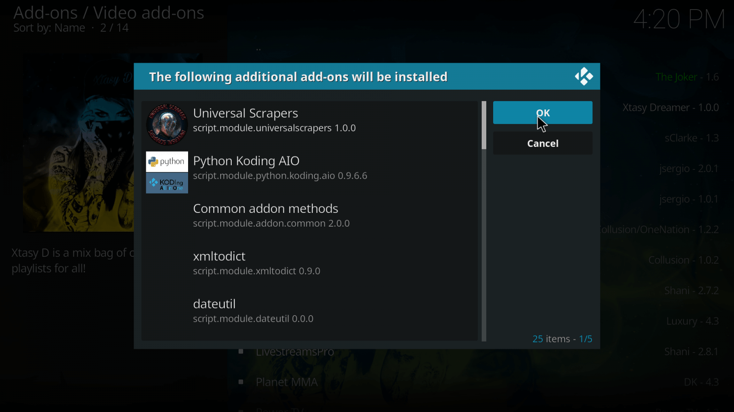This screenshot has width=734, height=412.
Task: Click DK - 4.3 entry
Action: 701,382
